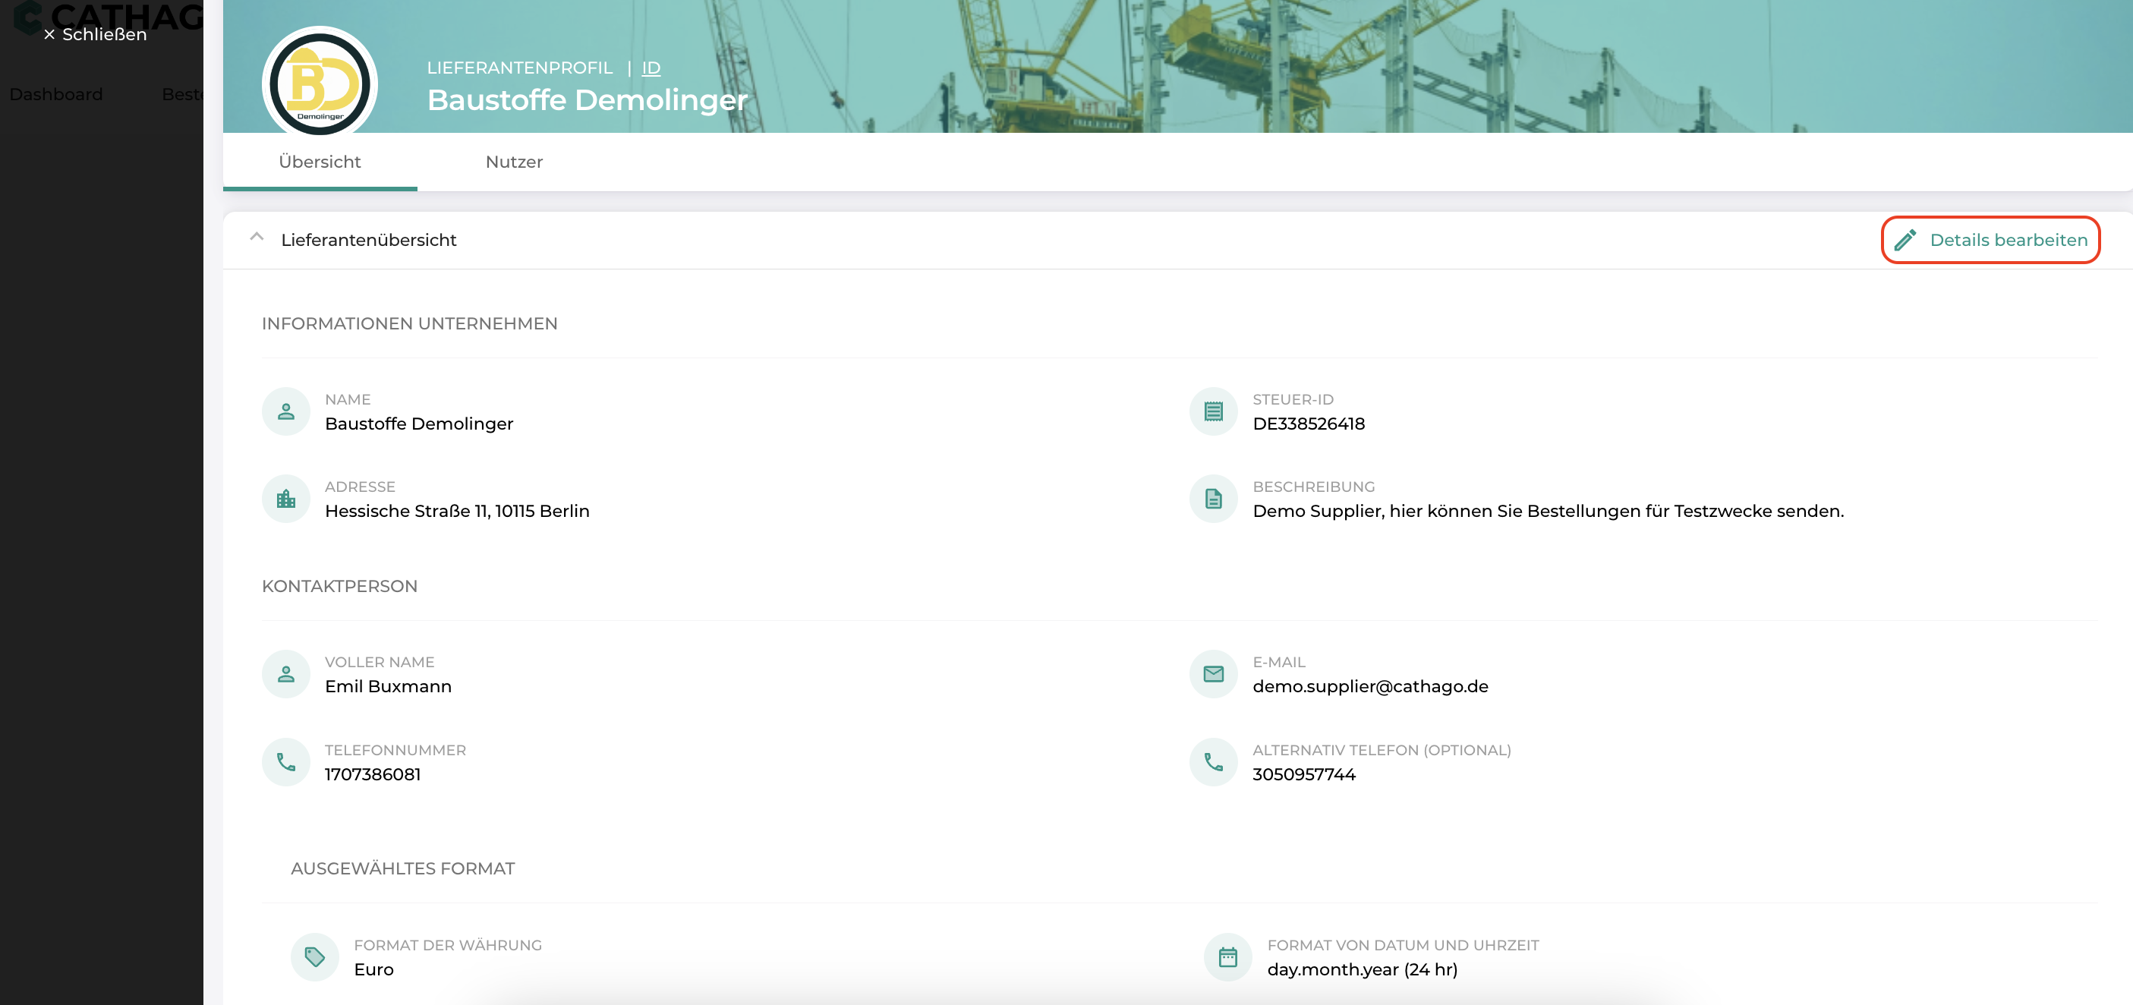
Task: Switch to the Übersicht tab
Action: [320, 162]
